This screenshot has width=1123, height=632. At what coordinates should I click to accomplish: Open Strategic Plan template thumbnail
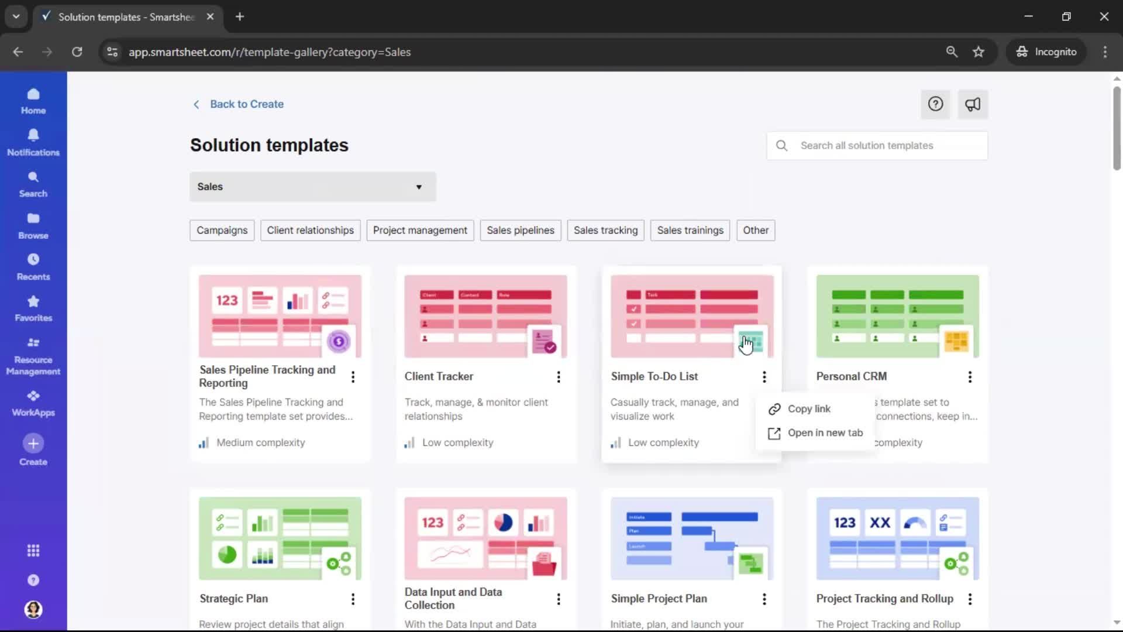[x=280, y=538]
